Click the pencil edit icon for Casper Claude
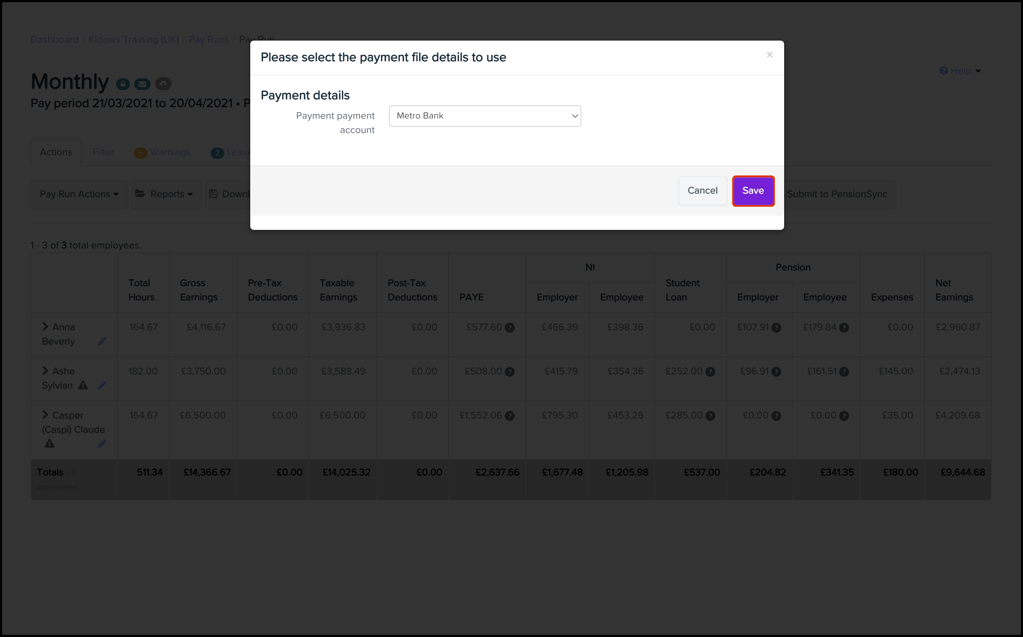 tap(102, 444)
